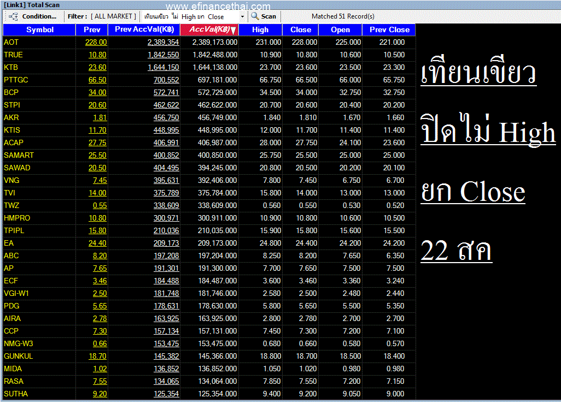Viewport: 561px width, 404px height.
Task: Click the Scan magnifier icon
Action: pyautogui.click(x=255, y=16)
